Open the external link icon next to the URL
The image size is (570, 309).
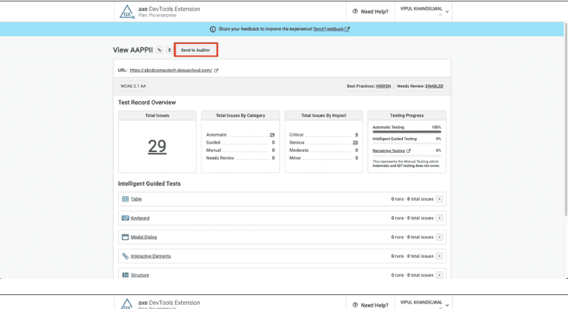pyautogui.click(x=217, y=70)
